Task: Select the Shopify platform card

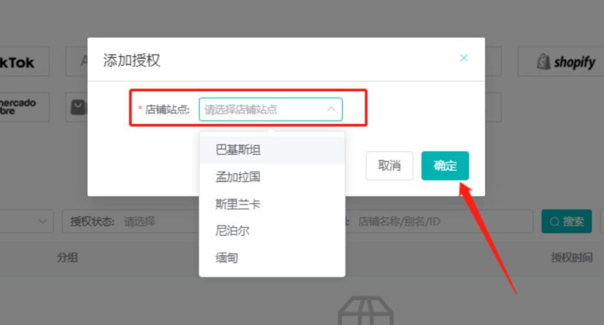Action: click(x=561, y=62)
